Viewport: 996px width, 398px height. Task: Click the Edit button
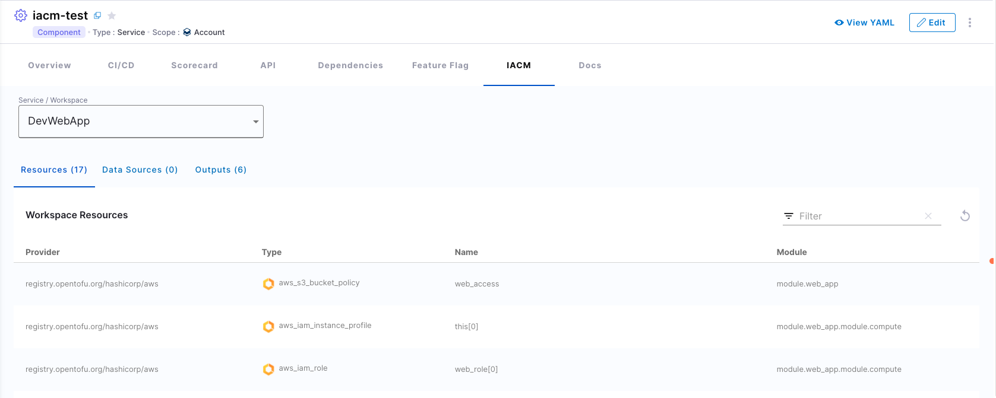click(x=932, y=23)
